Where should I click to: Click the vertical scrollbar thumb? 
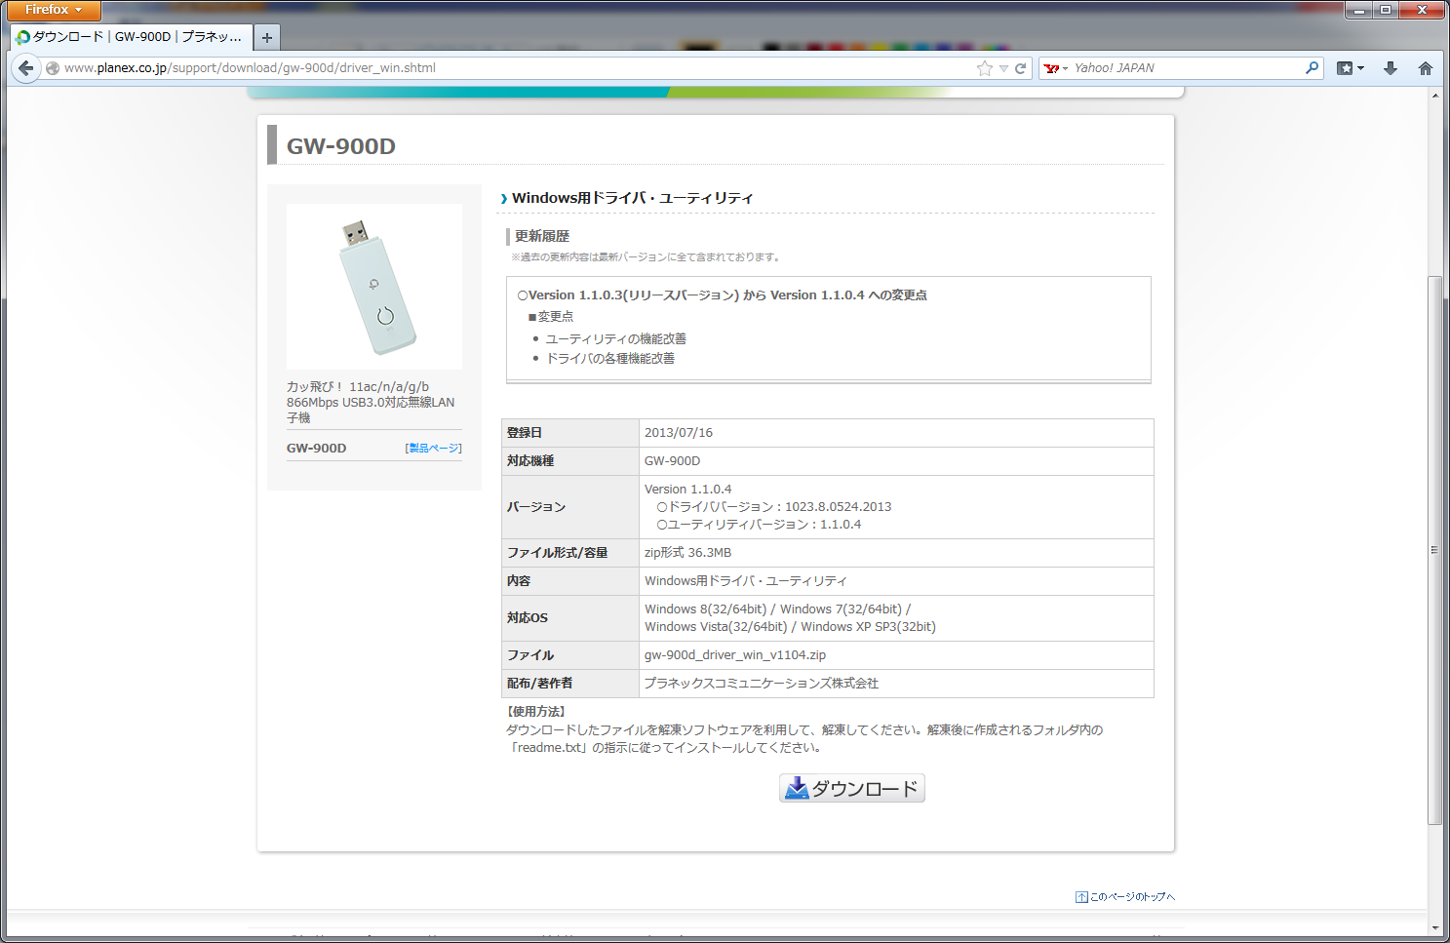[1434, 550]
